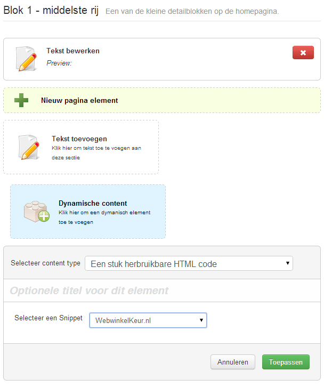Select the Nieuw pagina element label

click(79, 100)
